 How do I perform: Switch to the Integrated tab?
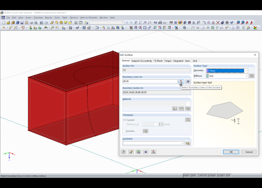click(x=178, y=61)
